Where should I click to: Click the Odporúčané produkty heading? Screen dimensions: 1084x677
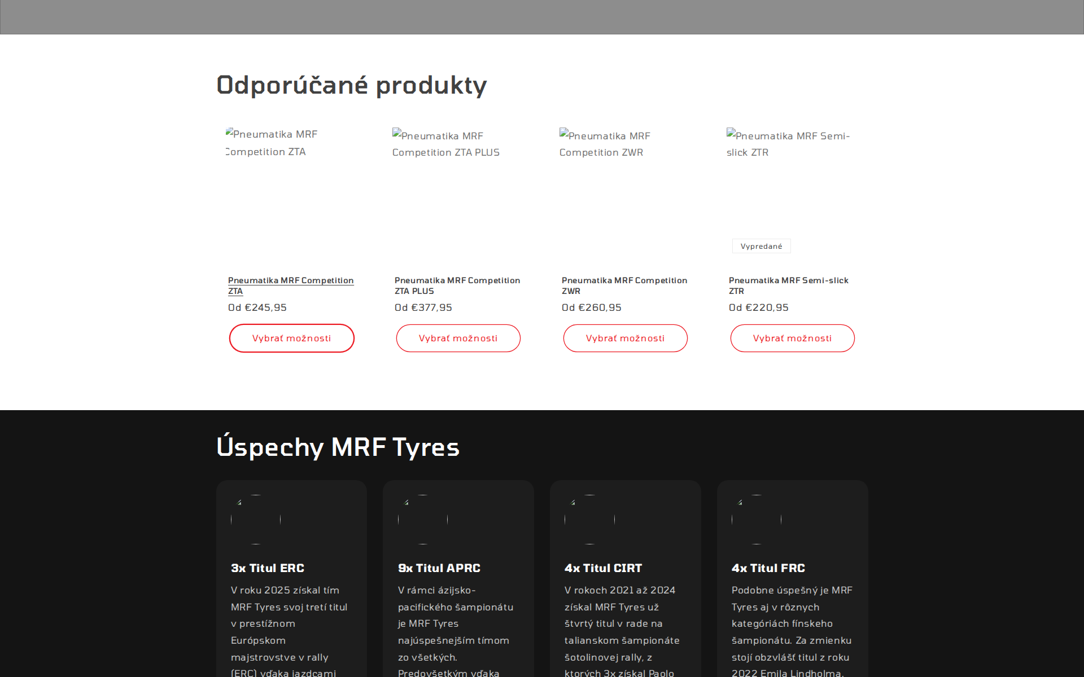(x=351, y=85)
